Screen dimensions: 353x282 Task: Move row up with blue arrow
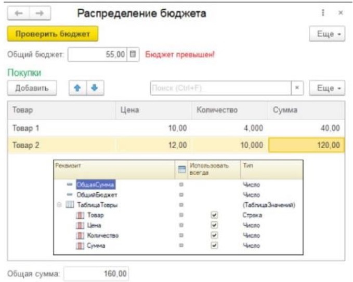pos(77,88)
